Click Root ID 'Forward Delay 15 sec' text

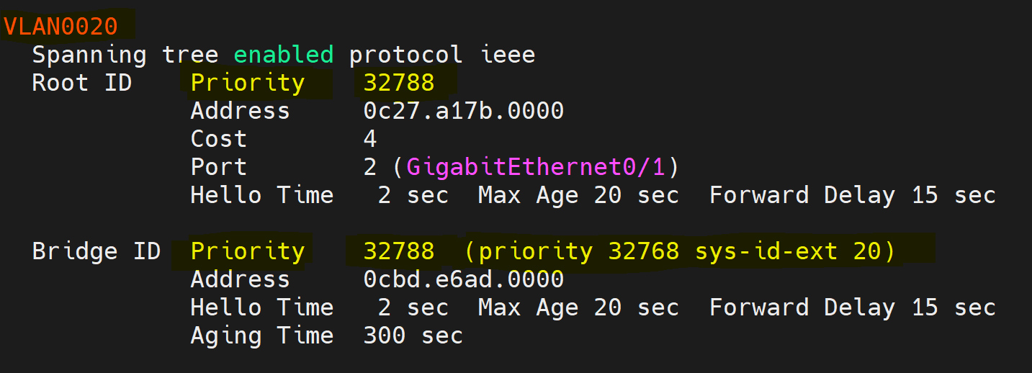853,195
